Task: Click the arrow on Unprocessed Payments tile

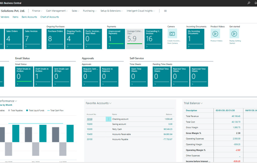Action: [109, 47]
